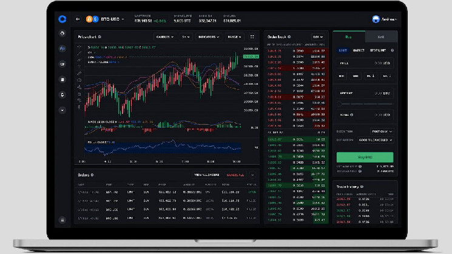Click the first trade history row
Image resolution: width=452 pixels, height=254 pixels.
pos(365,199)
